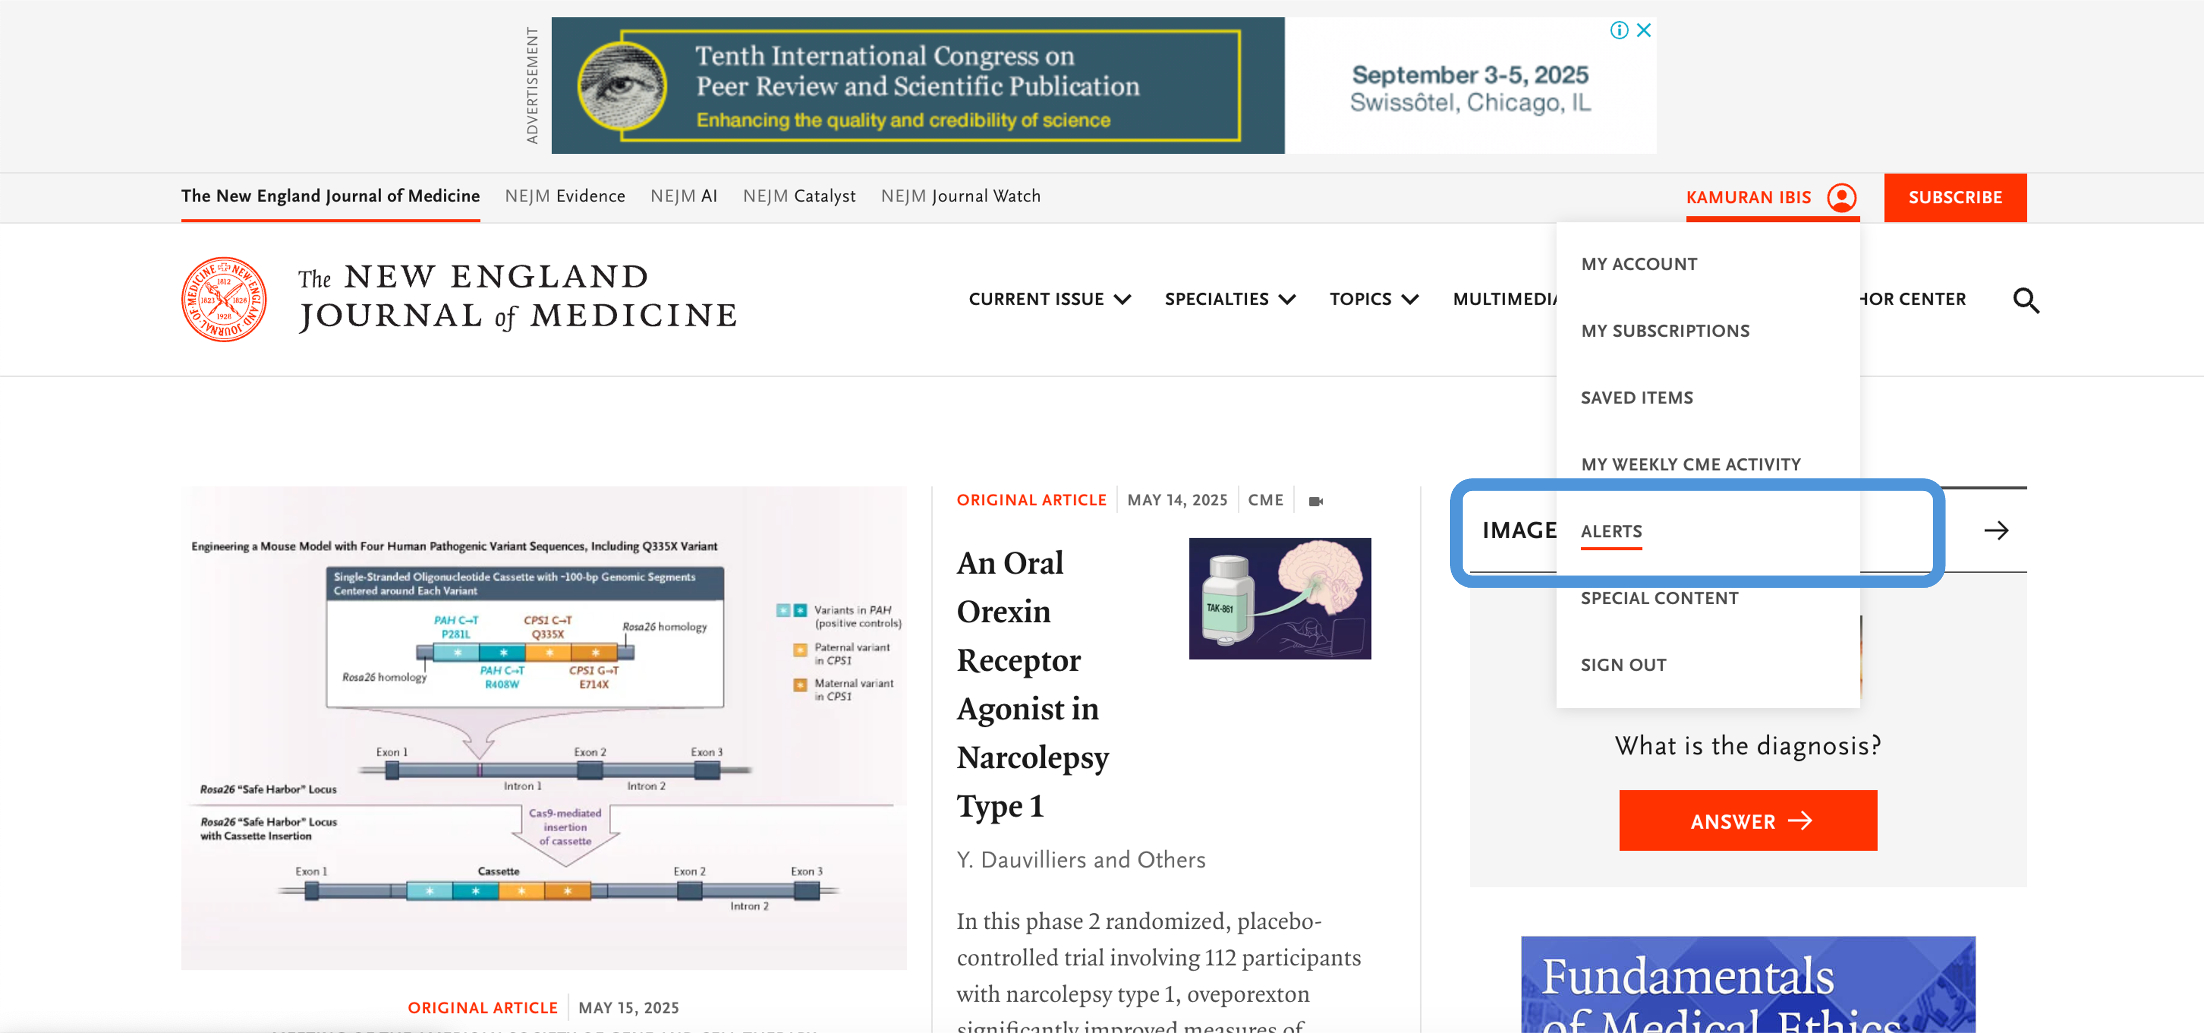Image resolution: width=2204 pixels, height=1033 pixels.
Task: Click the Peer Review Congress ad banner
Action: coord(1104,86)
